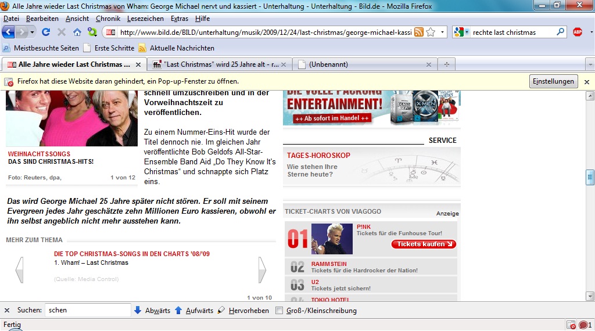This screenshot has width=595, height=331.
Task: Click the page scrollbar up arrow
Action: click(x=590, y=96)
